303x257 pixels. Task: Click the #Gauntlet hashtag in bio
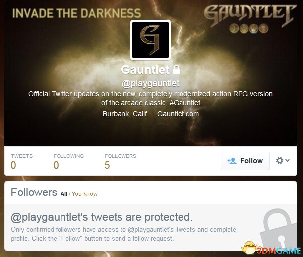coord(185,103)
